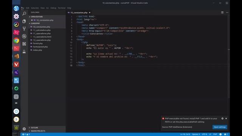
Task: Click the red error icon in notification
Action: tap(163, 118)
